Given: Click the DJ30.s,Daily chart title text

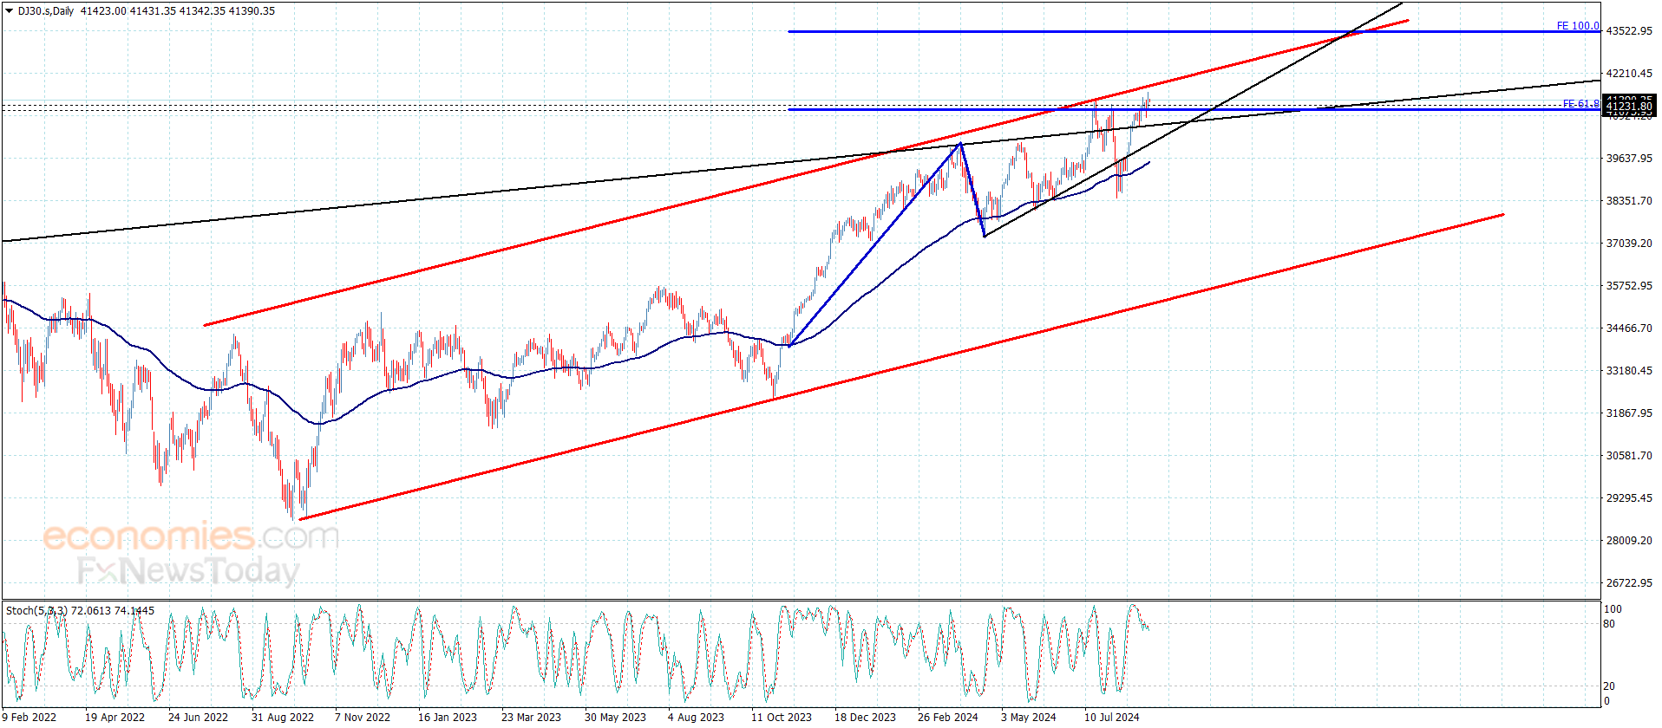Looking at the screenshot, I should point(46,11).
